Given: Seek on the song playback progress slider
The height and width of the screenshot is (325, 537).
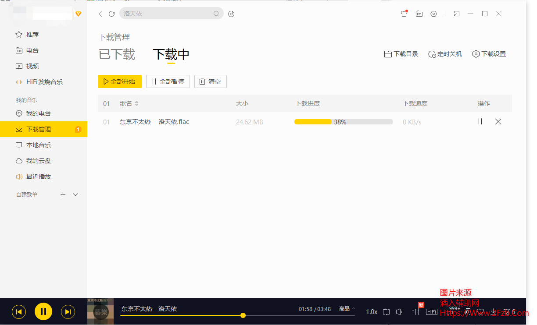Looking at the screenshot, I should (x=238, y=315).
